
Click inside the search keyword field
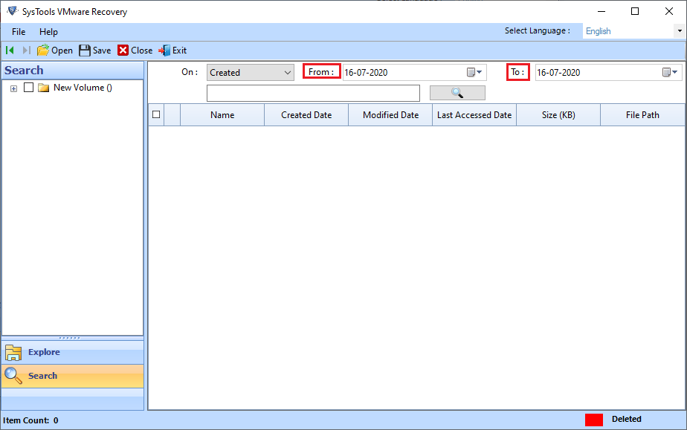tap(312, 92)
